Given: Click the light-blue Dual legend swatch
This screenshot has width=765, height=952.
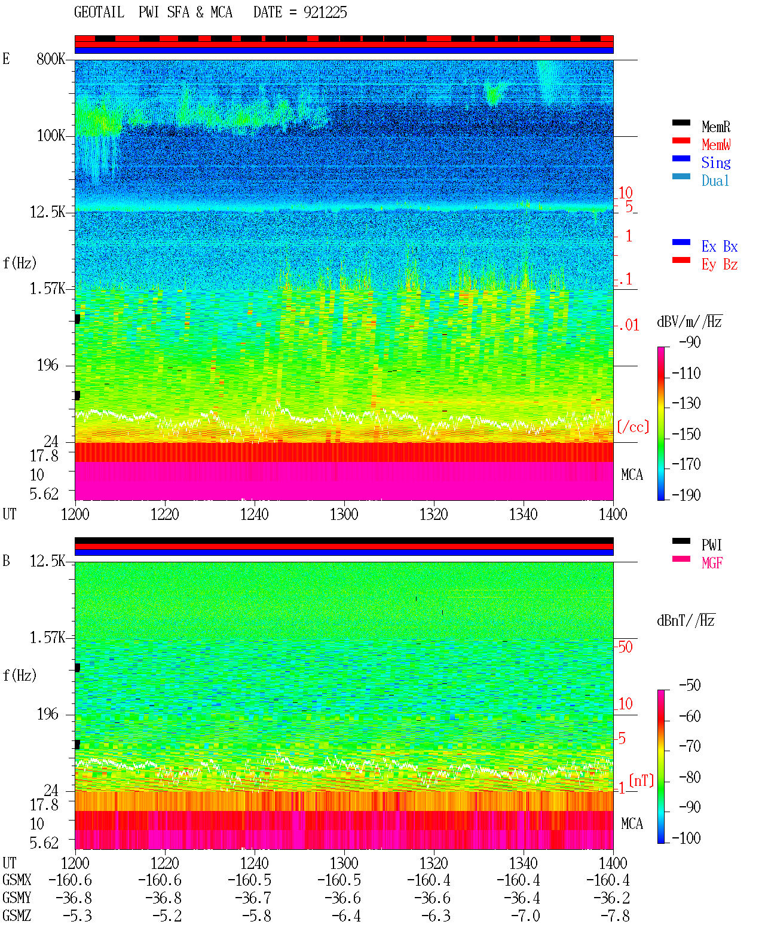Looking at the screenshot, I should tap(681, 176).
